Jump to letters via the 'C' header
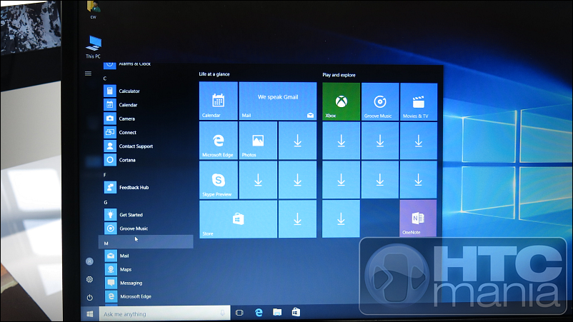Image resolution: width=573 pixels, height=322 pixels. pos(105,79)
